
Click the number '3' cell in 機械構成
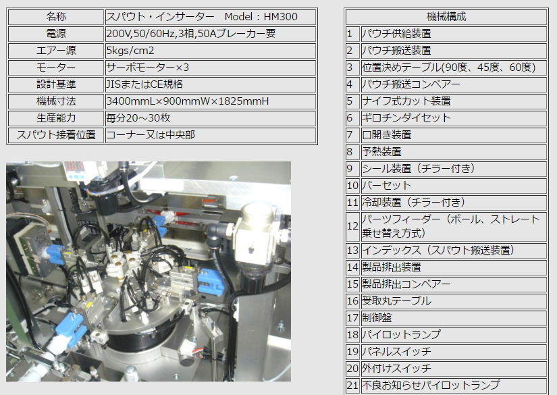click(352, 68)
